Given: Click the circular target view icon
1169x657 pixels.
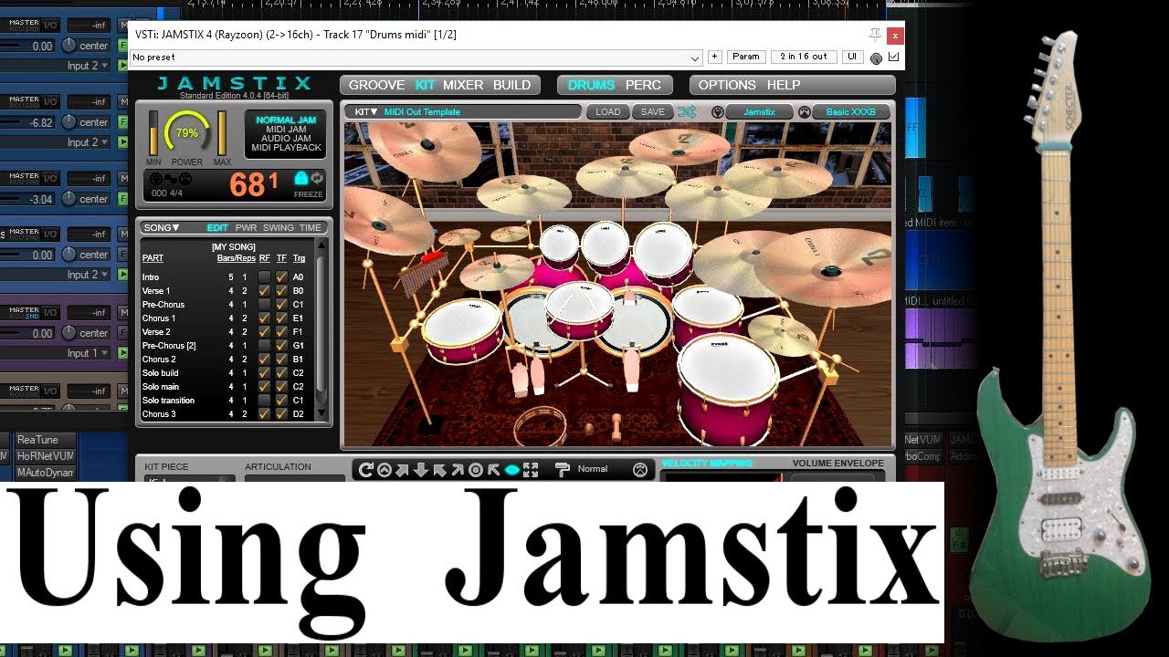Looking at the screenshot, I should click(x=476, y=470).
